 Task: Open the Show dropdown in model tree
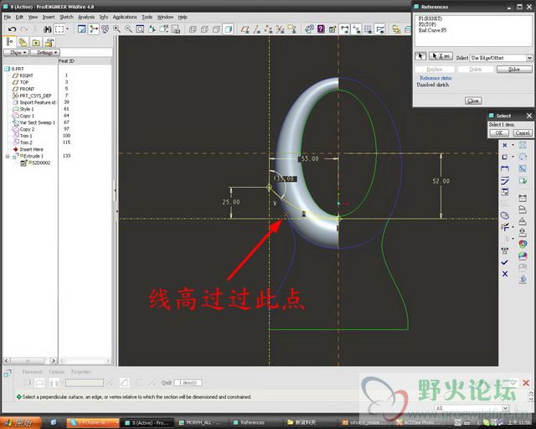click(16, 53)
